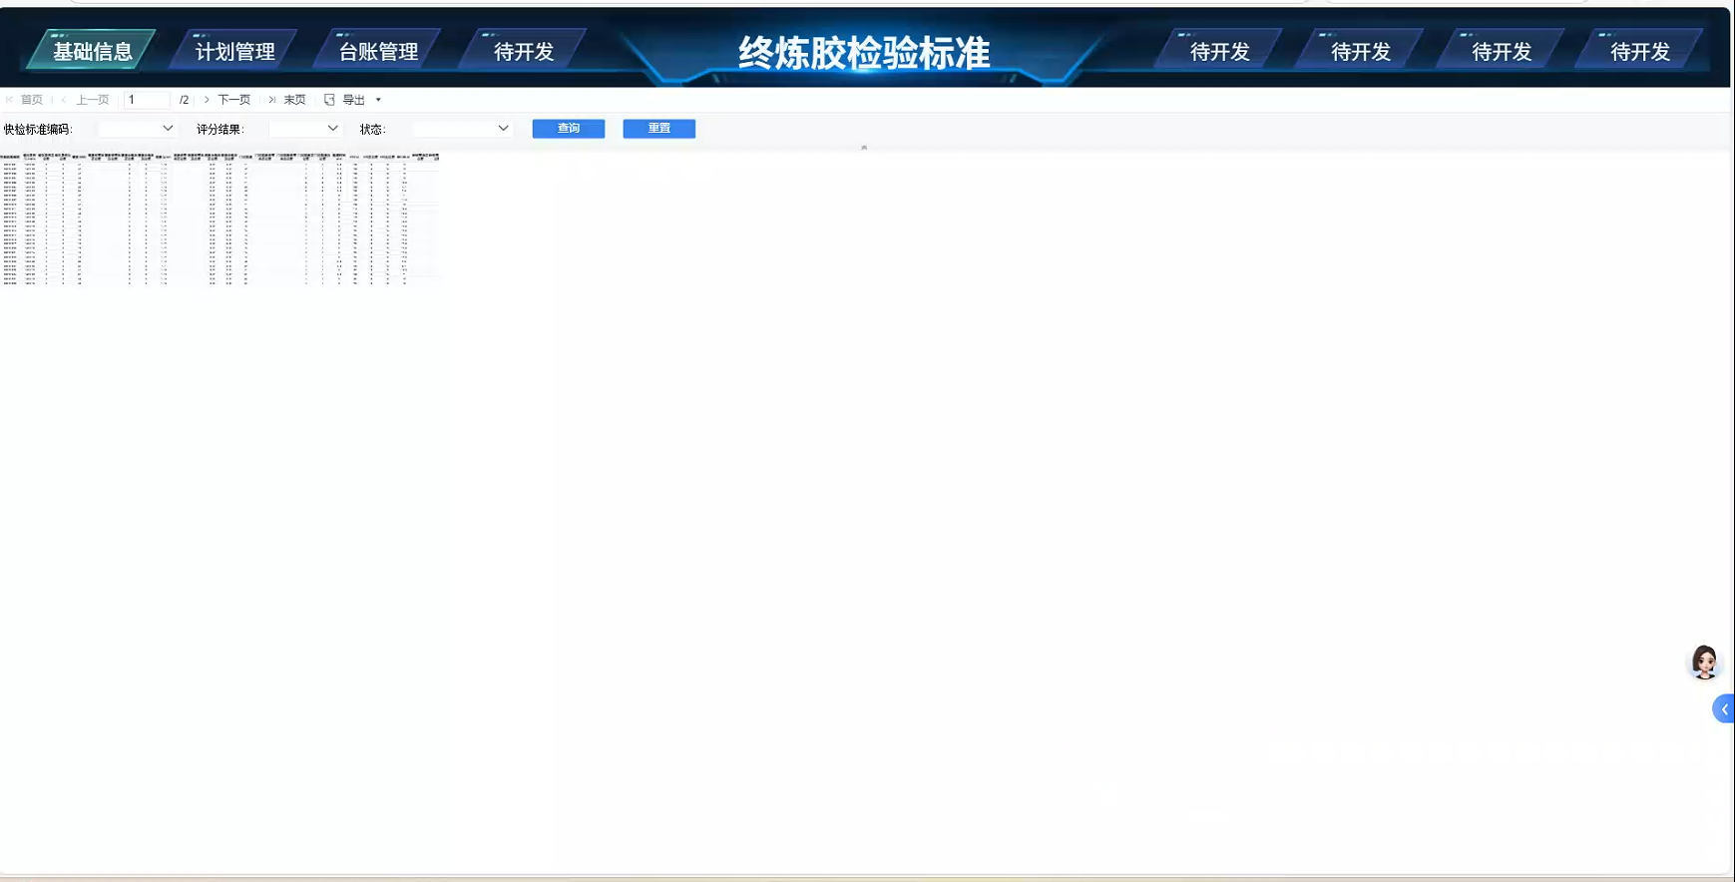
Task: Click the 导出 export icon
Action: coord(329,100)
